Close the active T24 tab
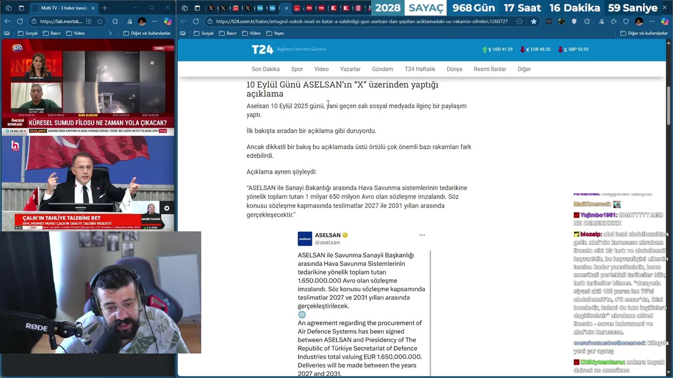 [x=286, y=8]
